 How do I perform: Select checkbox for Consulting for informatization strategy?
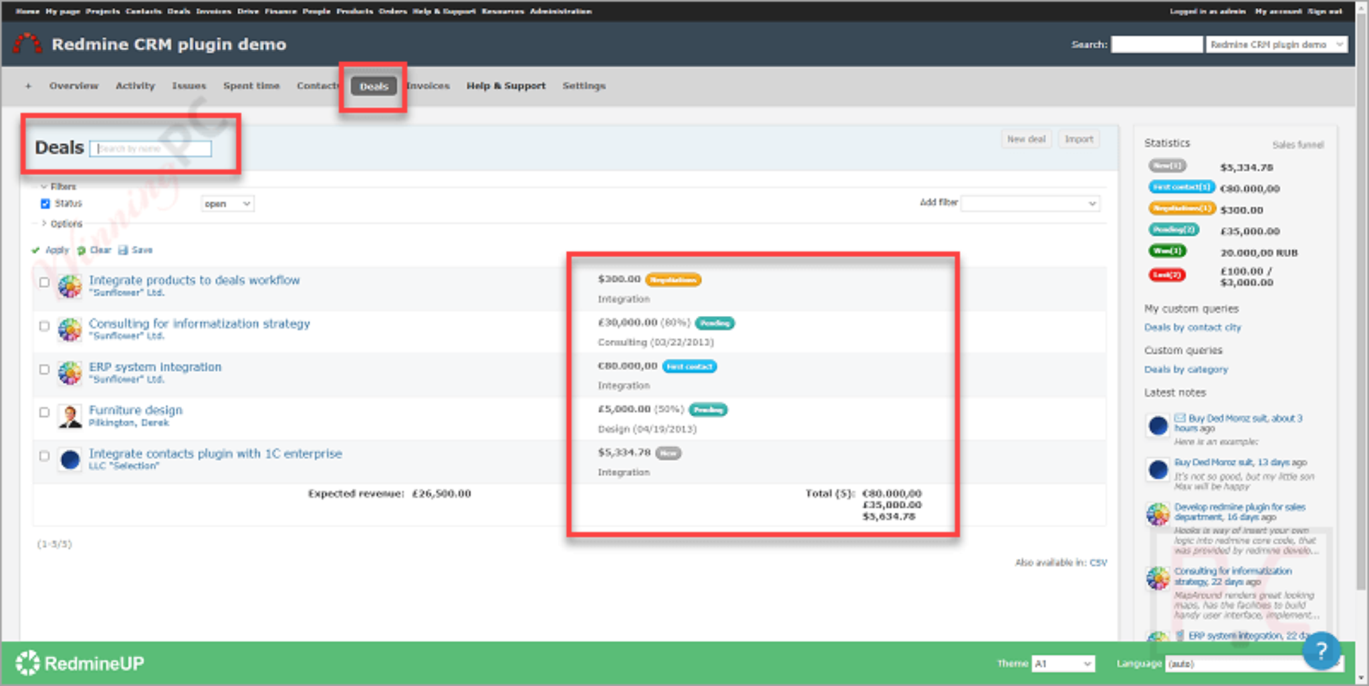44,326
